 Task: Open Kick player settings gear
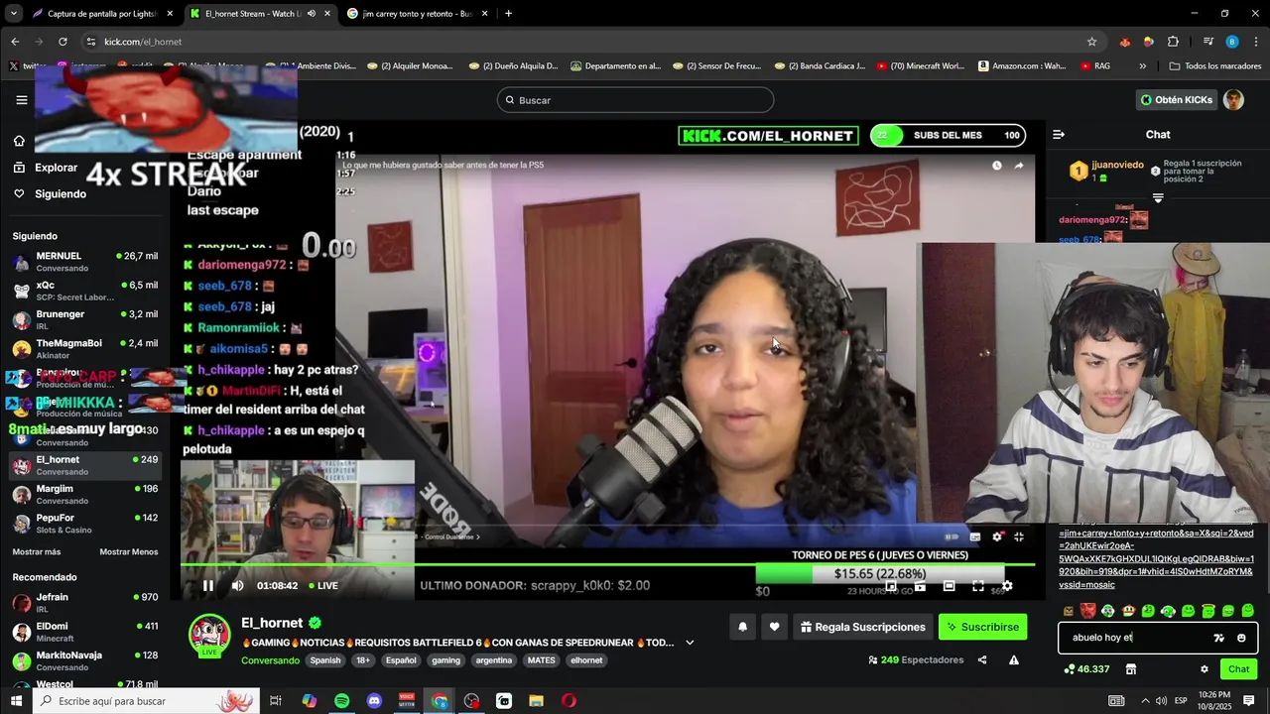coord(1007,586)
